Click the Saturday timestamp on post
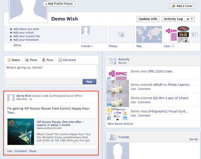The height and width of the screenshot is (159, 201). 22,99
